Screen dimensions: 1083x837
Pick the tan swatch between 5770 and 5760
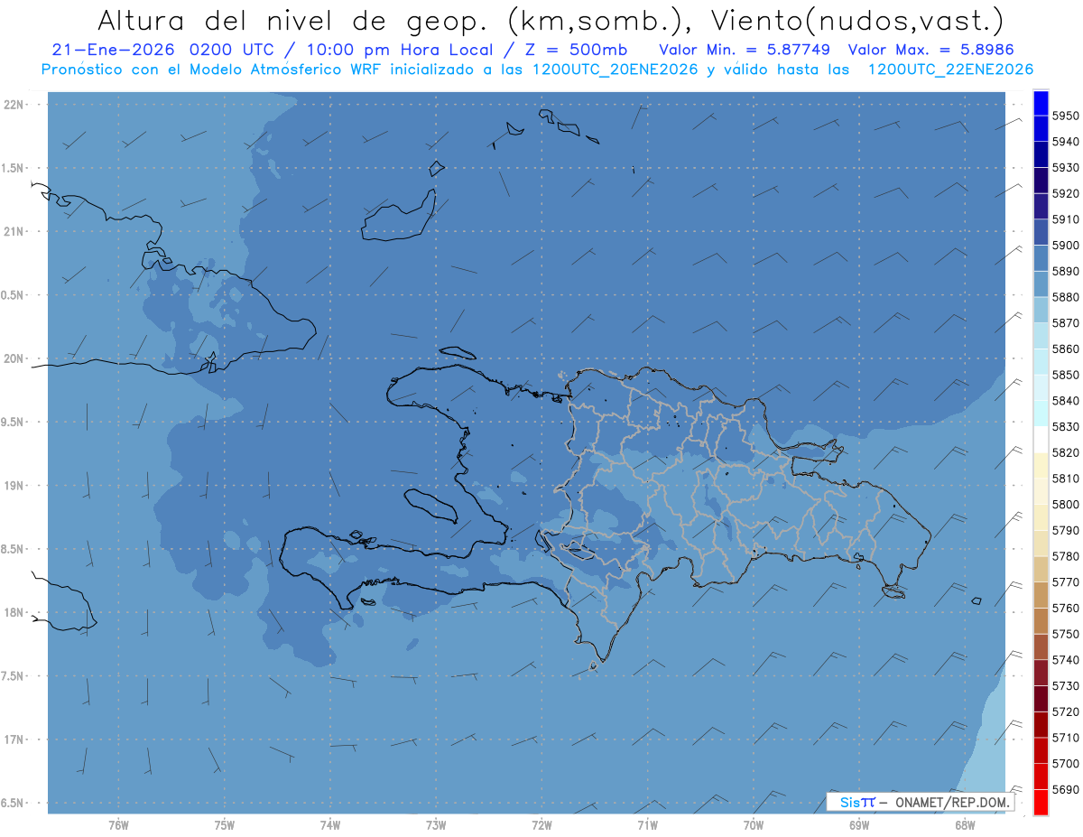coord(1041,595)
